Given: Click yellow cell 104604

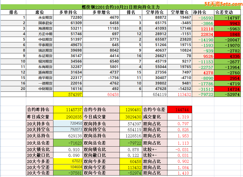Looking at the screenshot, I should pyautogui.click(x=68, y=167).
